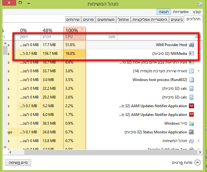This screenshot has width=207, height=172.
Task: Click the service host gear icon
Action: (191, 71)
